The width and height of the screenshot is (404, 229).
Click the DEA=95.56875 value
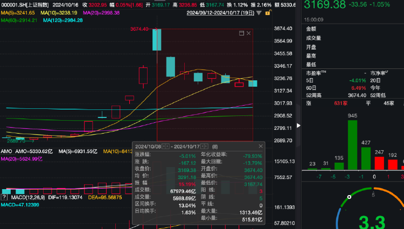pos(105,198)
